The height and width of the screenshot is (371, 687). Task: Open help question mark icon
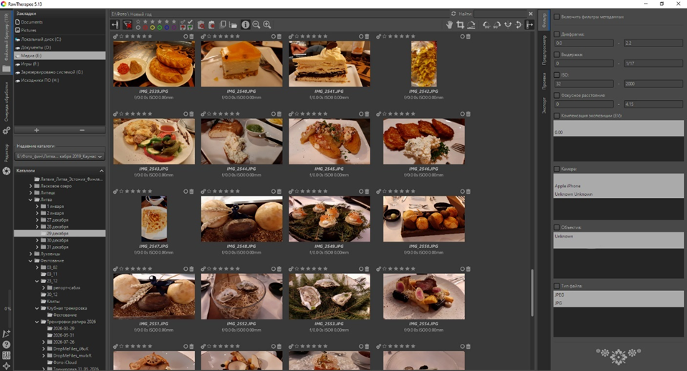click(x=6, y=345)
